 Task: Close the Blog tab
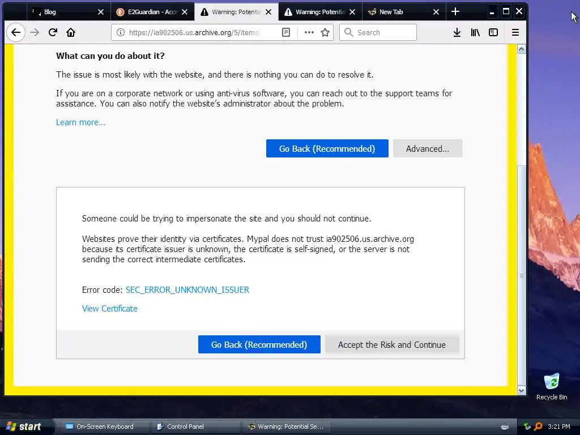click(x=101, y=12)
